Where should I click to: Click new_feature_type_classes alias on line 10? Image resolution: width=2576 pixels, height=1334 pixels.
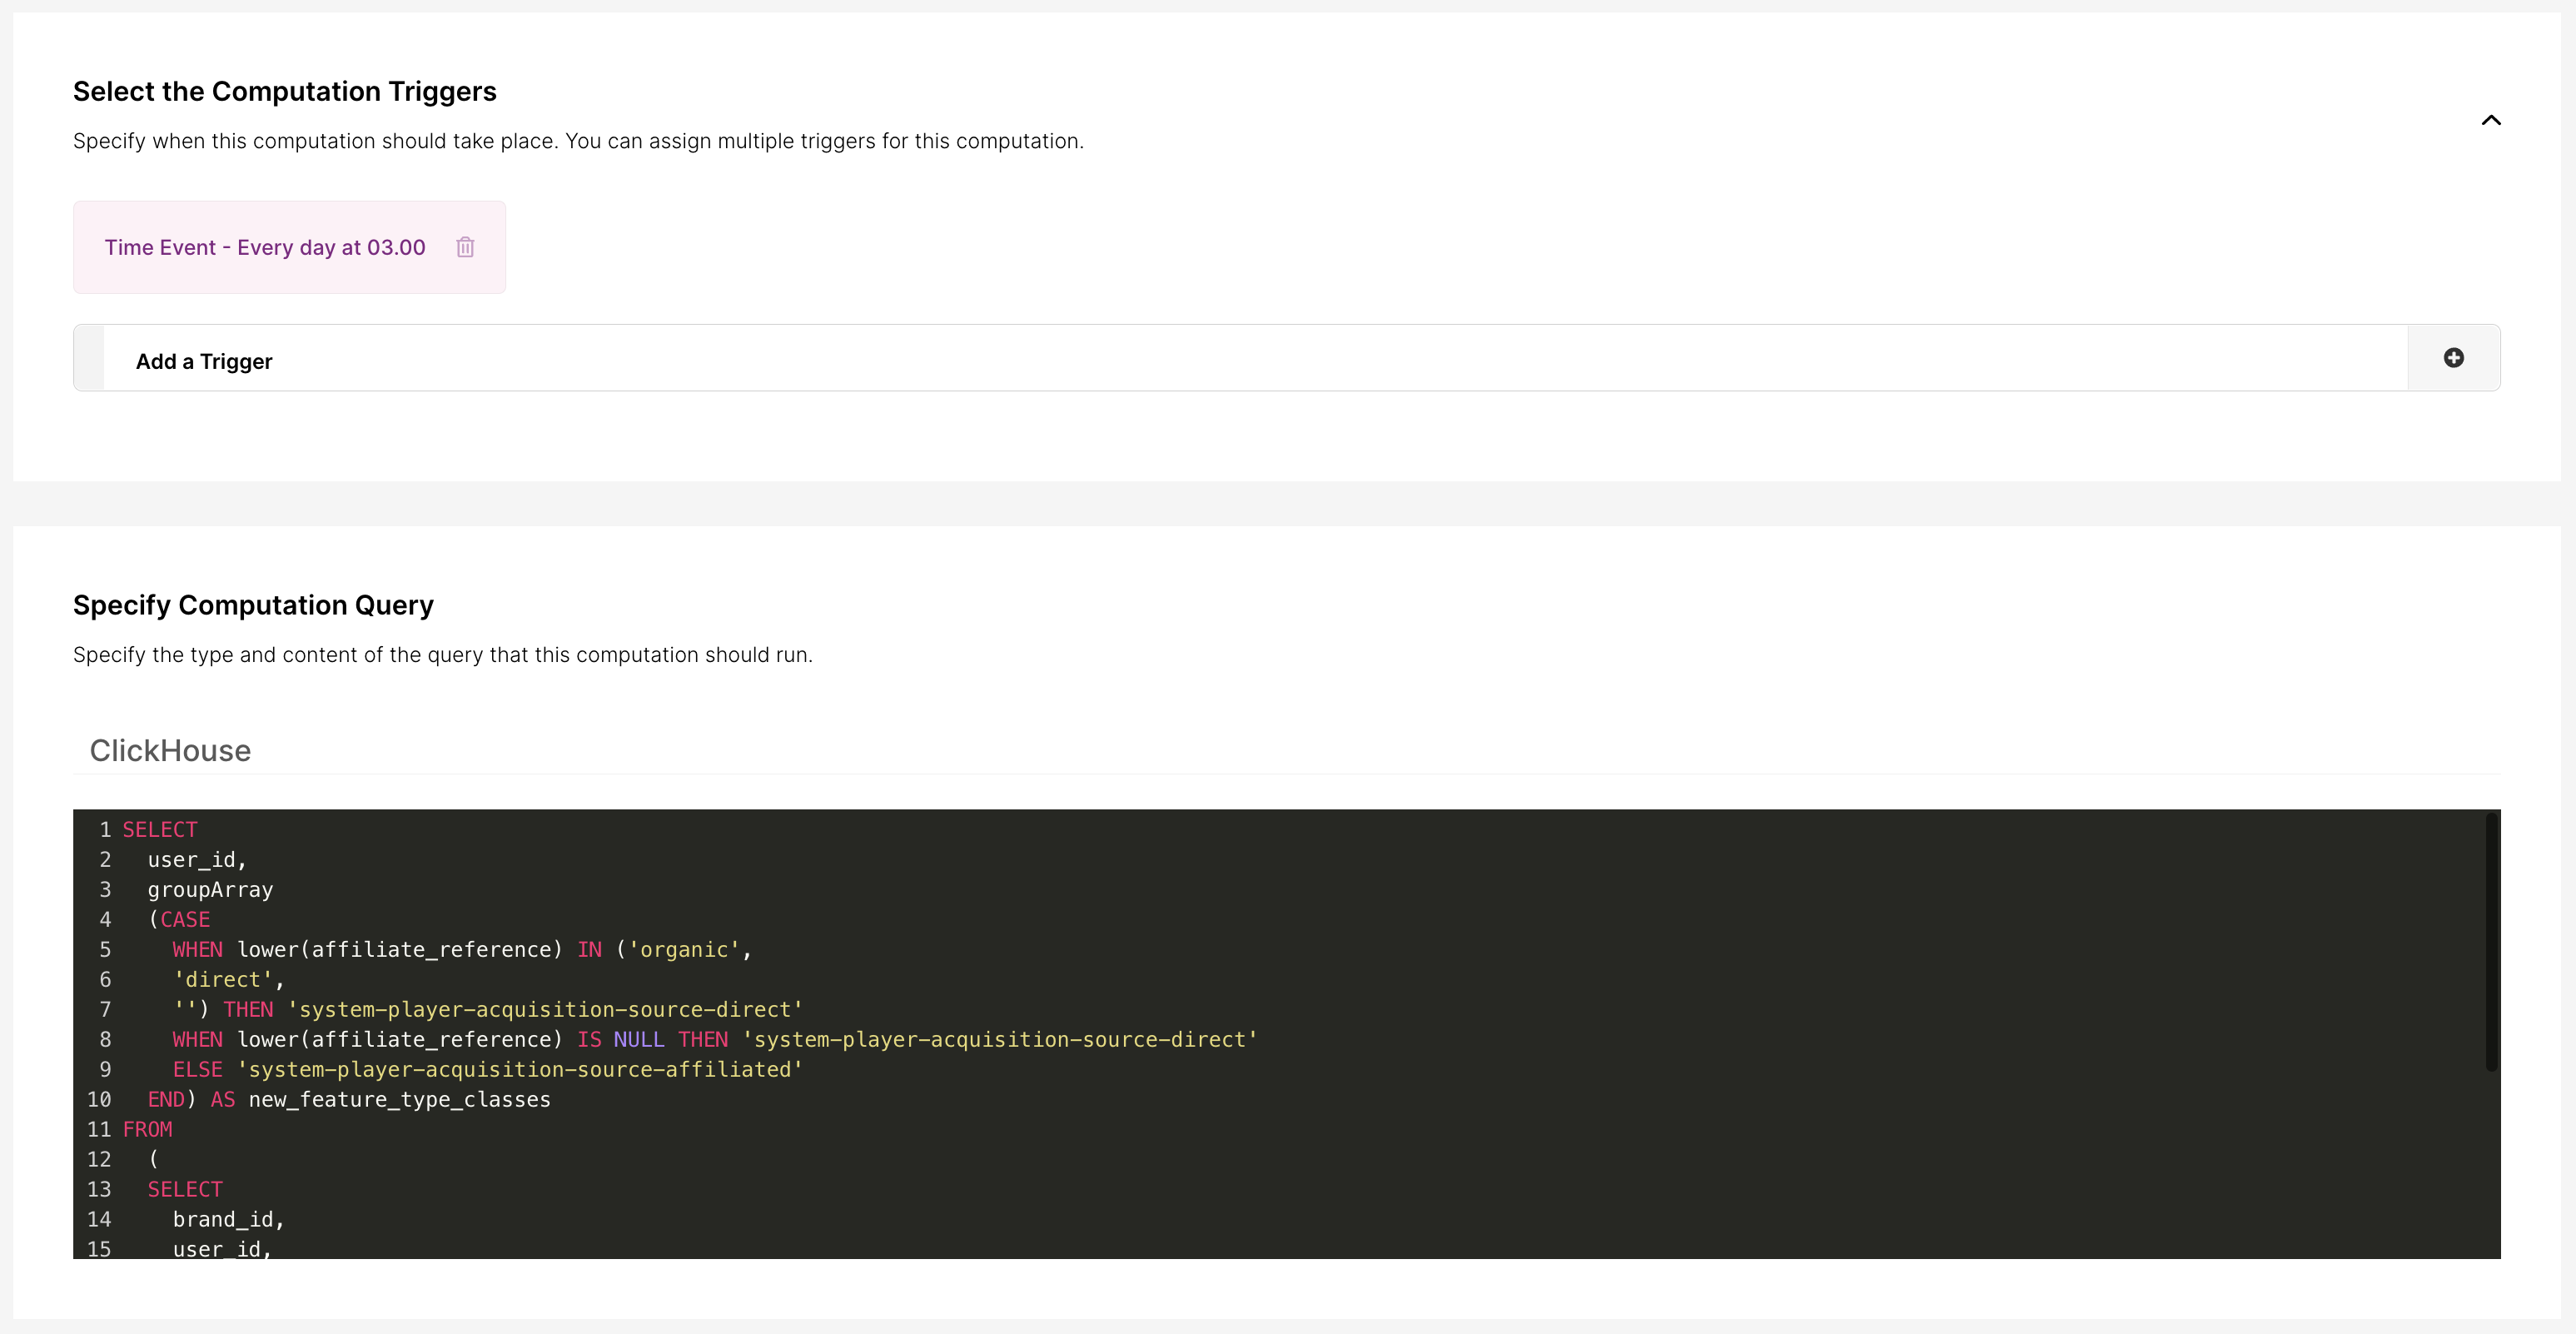400,1100
